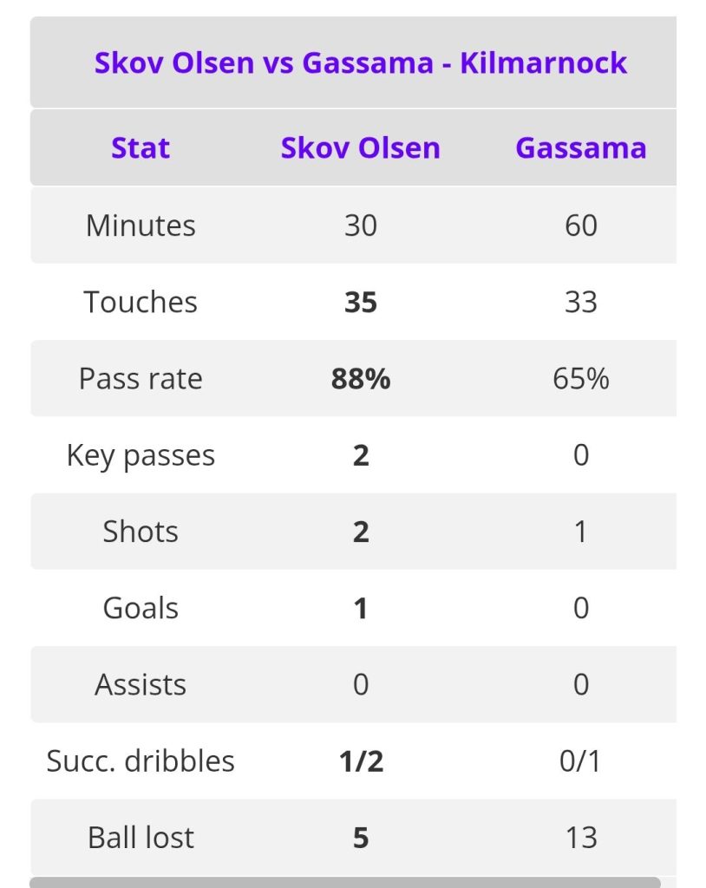Viewport: 706px width, 888px height.
Task: Click the Gassama column header
Action: (580, 147)
